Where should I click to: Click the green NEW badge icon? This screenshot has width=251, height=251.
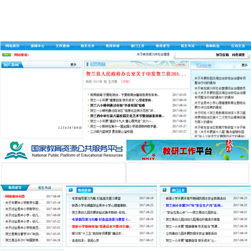pos(6,54)
